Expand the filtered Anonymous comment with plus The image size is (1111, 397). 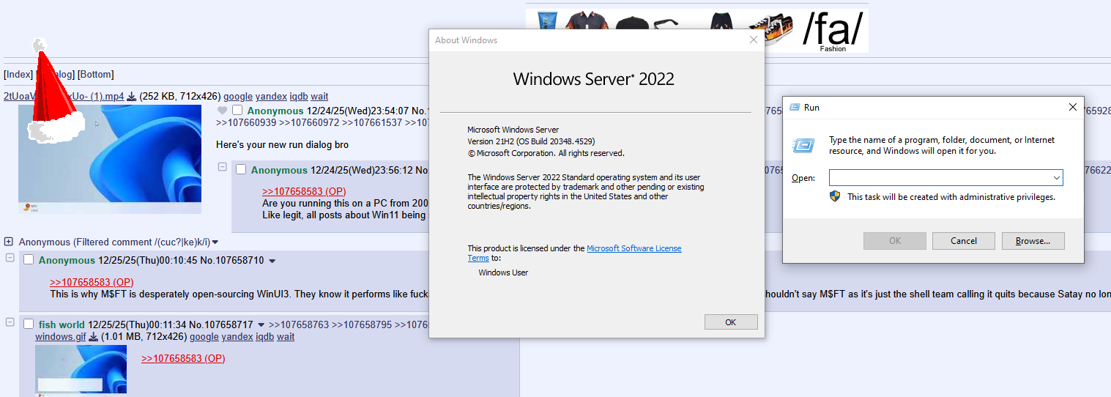[9, 242]
